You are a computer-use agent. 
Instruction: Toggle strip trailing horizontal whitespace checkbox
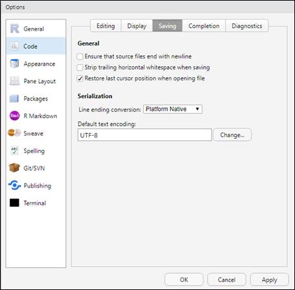pyautogui.click(x=80, y=67)
